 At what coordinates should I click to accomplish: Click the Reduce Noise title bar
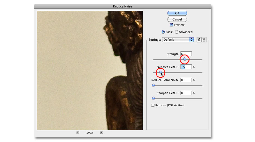coord(123,6)
